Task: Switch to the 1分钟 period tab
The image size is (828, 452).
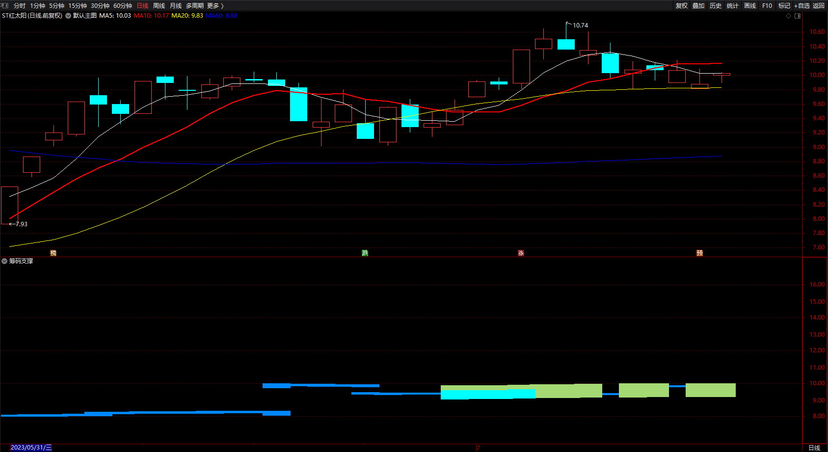Action: click(37, 6)
